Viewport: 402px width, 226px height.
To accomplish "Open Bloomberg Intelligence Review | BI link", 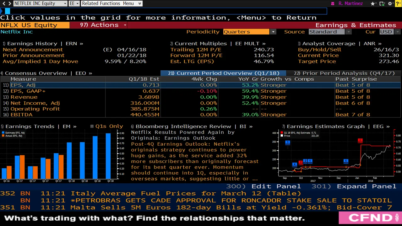I will tap(192, 126).
